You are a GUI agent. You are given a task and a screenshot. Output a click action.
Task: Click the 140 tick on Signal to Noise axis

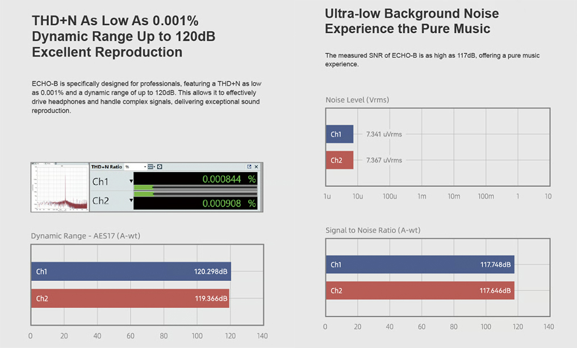tap(549, 326)
